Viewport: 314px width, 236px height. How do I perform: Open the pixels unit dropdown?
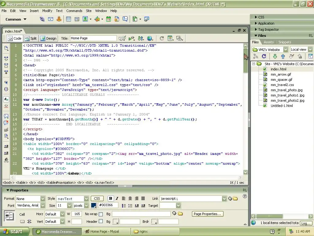click(x=86, y=206)
